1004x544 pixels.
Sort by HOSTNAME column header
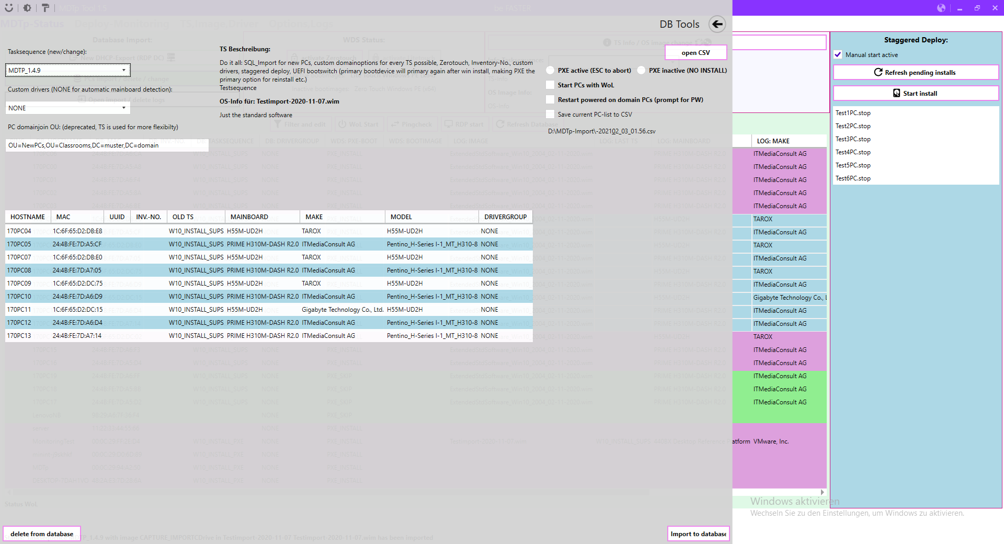click(x=28, y=217)
